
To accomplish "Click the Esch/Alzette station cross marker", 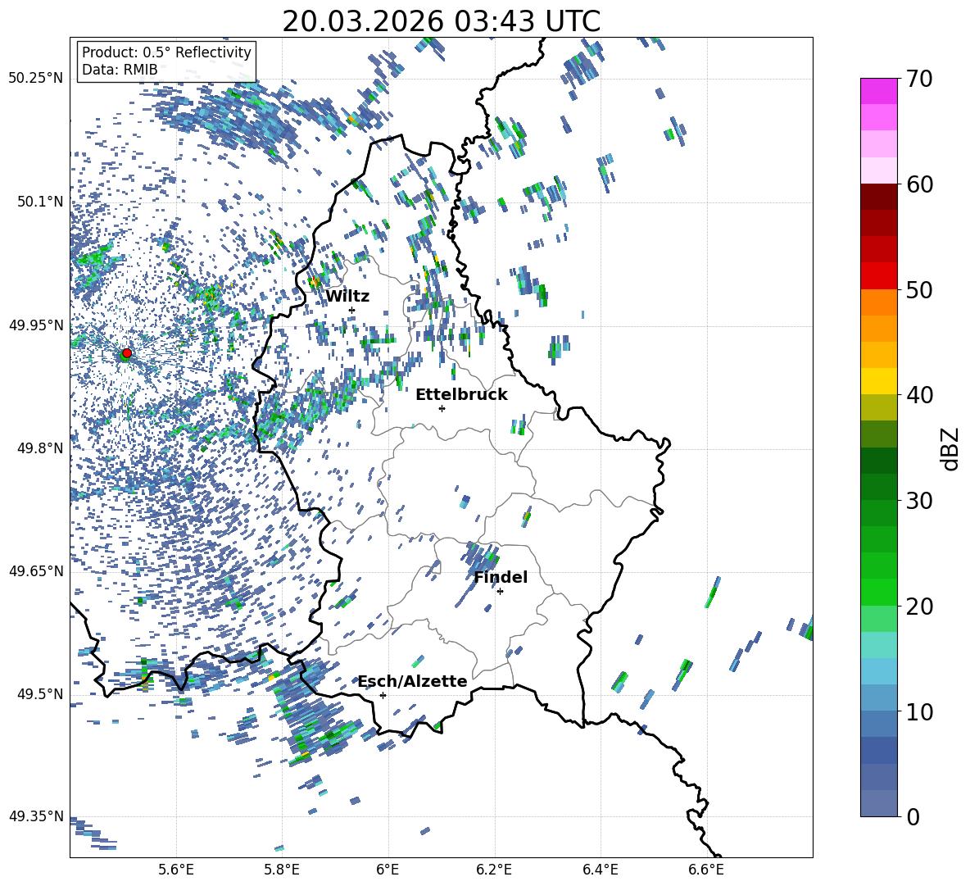I will [383, 695].
